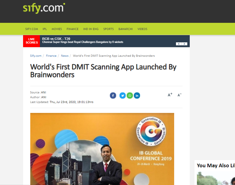Click the IB Global Conference article image

pyautogui.click(x=102, y=149)
